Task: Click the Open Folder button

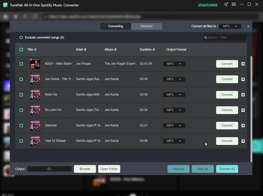Action: click(109, 169)
